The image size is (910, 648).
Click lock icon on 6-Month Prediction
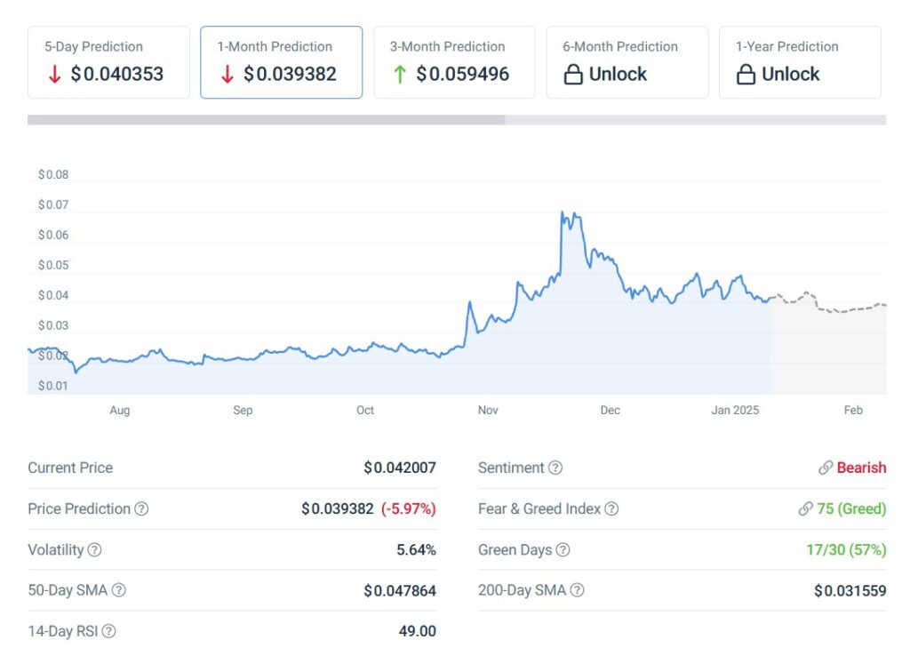coord(573,75)
